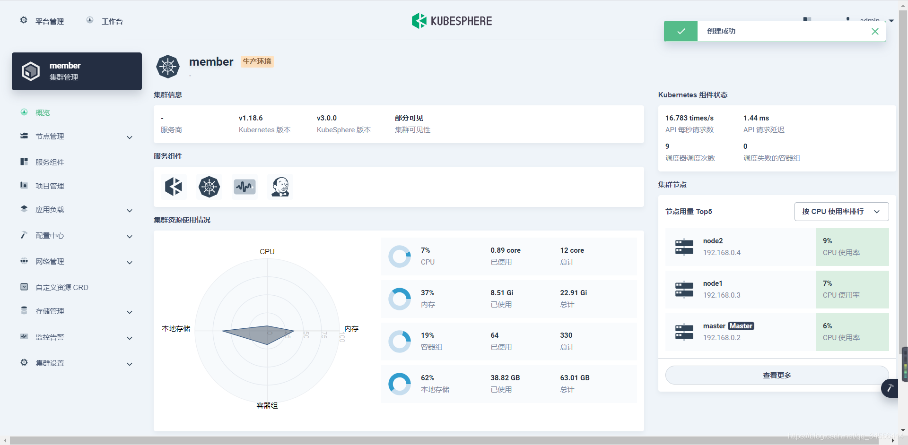This screenshot has width=908, height=445.
Task: Click master 6% CPU usage cell
Action: 852,332
